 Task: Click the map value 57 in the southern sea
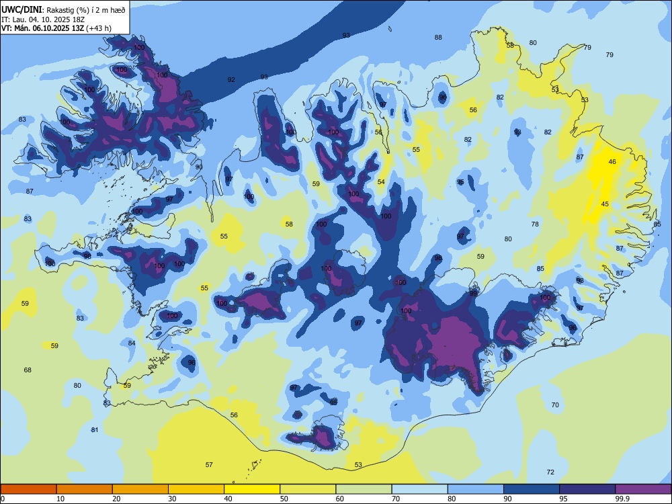pos(209,464)
